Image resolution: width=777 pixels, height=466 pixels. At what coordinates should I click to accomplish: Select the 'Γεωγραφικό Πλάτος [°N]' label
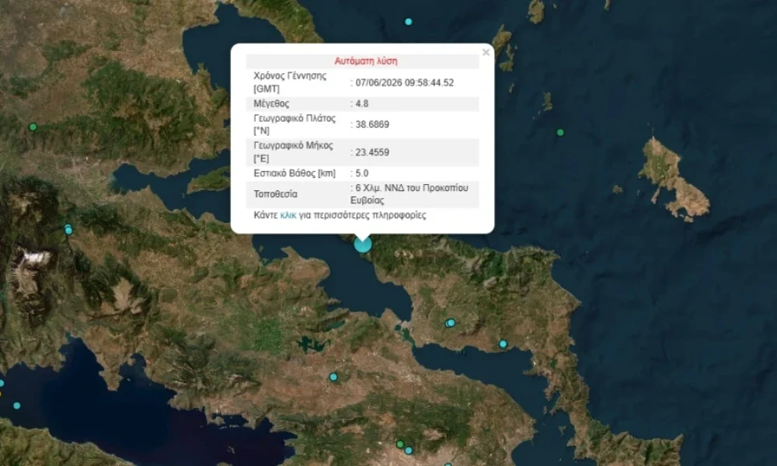pos(294,125)
